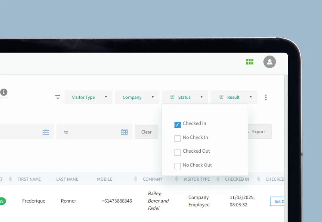Enable the No Check In checkbox
Viewport: 322px width, 222px height.
[178, 138]
